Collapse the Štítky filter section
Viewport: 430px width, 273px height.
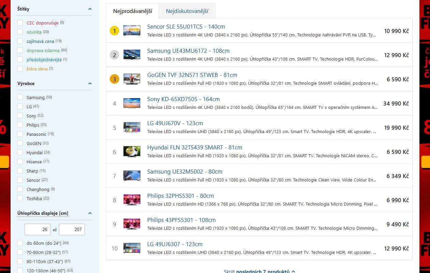90,9
